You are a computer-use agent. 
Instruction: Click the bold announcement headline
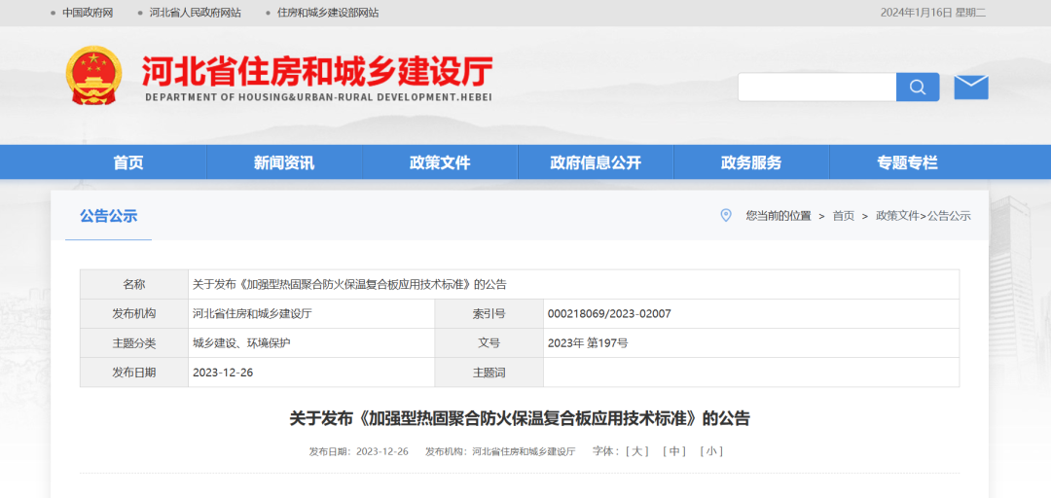(x=520, y=419)
